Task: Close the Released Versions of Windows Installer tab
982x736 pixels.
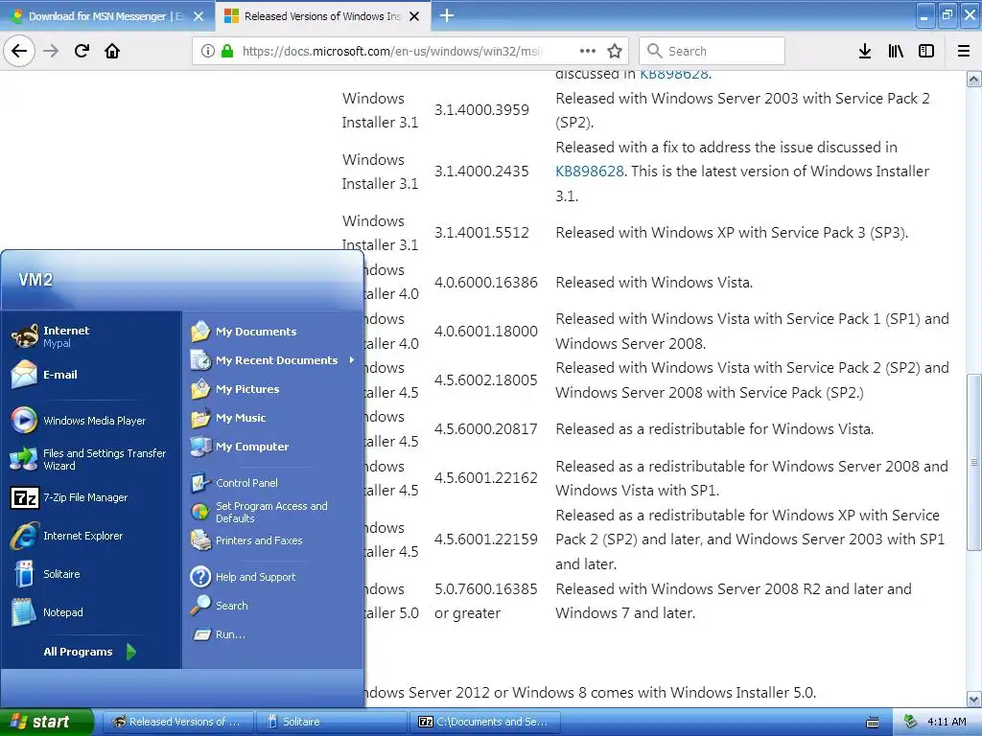Action: coord(414,16)
